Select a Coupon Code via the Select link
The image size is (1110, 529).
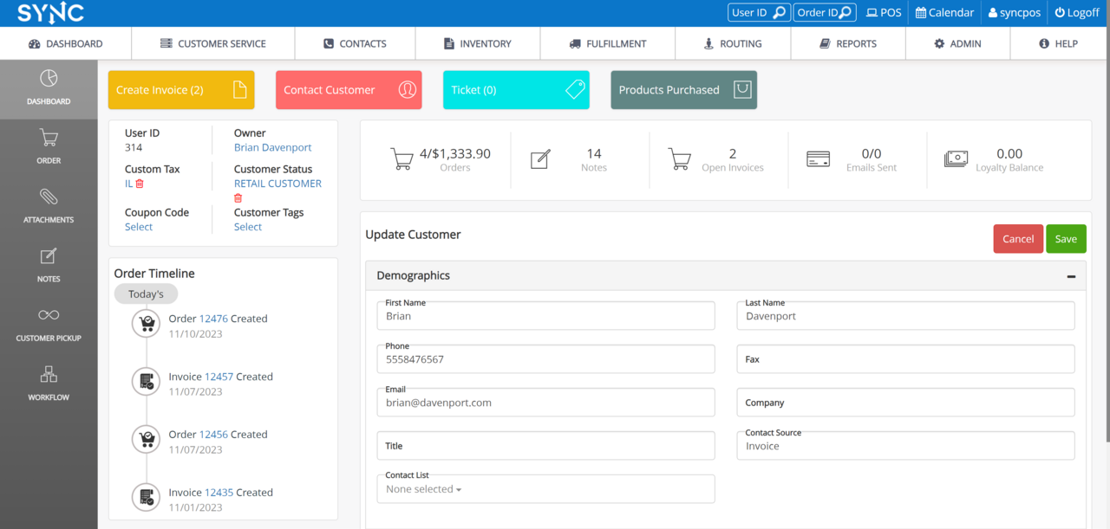point(138,226)
